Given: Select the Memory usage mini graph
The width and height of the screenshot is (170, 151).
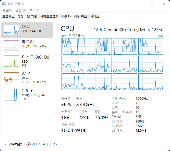Looking at the screenshot, I should 11,45.
